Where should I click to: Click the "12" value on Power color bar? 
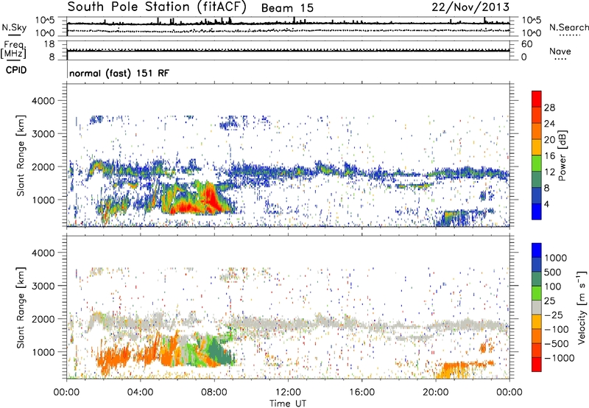point(549,172)
